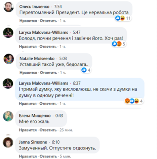Open Олесь Ільченко profile avatar
This screenshot has height=159, width=157.
[x=8, y=7]
